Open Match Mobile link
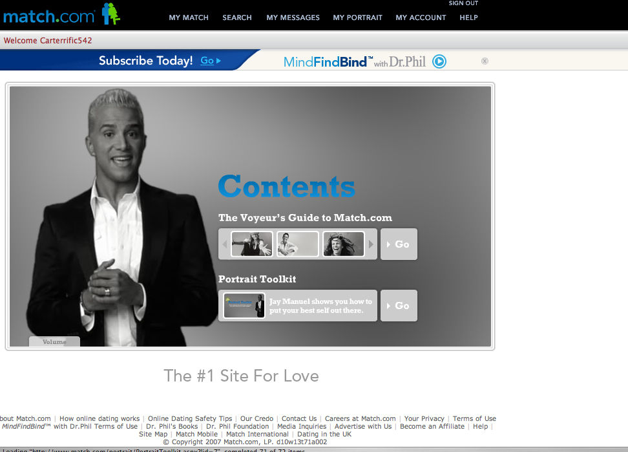628x452 pixels. [196, 434]
